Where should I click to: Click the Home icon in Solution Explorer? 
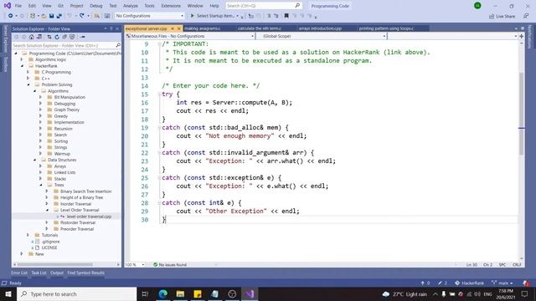pos(32,37)
